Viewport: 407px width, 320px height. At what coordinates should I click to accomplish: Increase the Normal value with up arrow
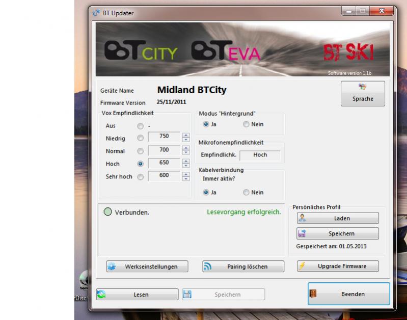point(185,148)
